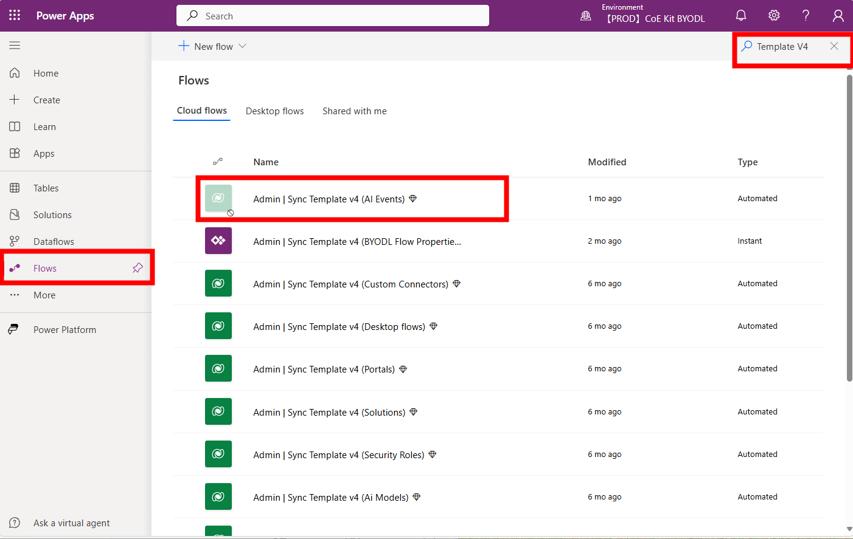Open environment picker PROD CoE Kit BYODL
Image resolution: width=853 pixels, height=539 pixels.
[x=653, y=15]
